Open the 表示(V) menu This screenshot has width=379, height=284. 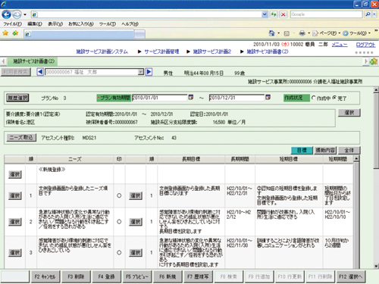pyautogui.click(x=55, y=24)
